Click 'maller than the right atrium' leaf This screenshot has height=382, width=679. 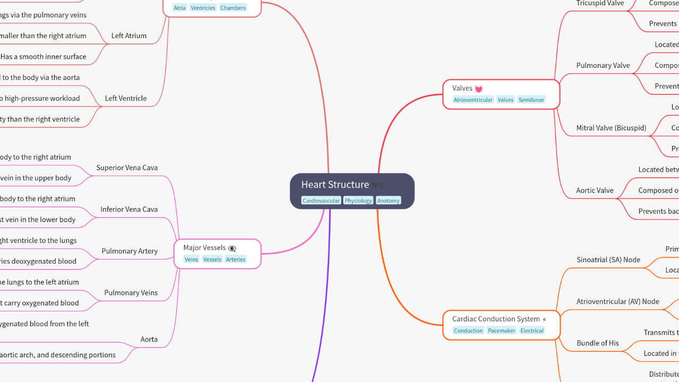(43, 36)
